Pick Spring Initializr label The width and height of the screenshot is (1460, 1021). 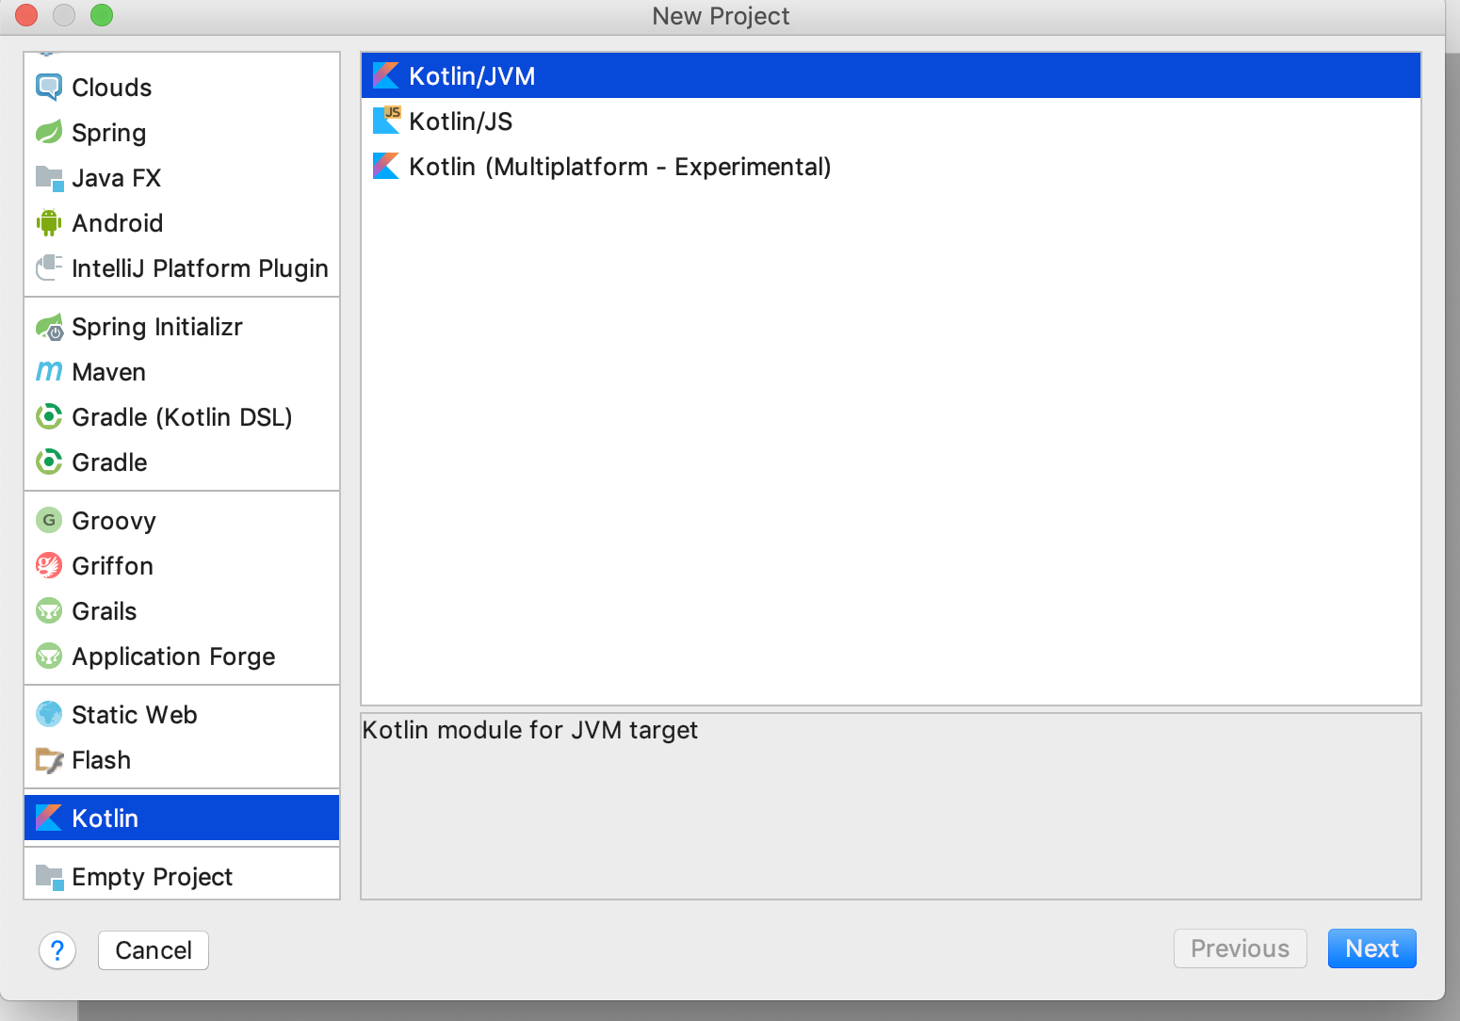(x=157, y=327)
